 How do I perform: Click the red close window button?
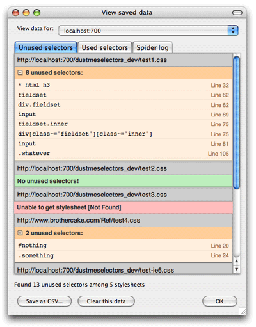click(15, 13)
